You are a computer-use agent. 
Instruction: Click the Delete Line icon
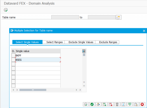111,104
